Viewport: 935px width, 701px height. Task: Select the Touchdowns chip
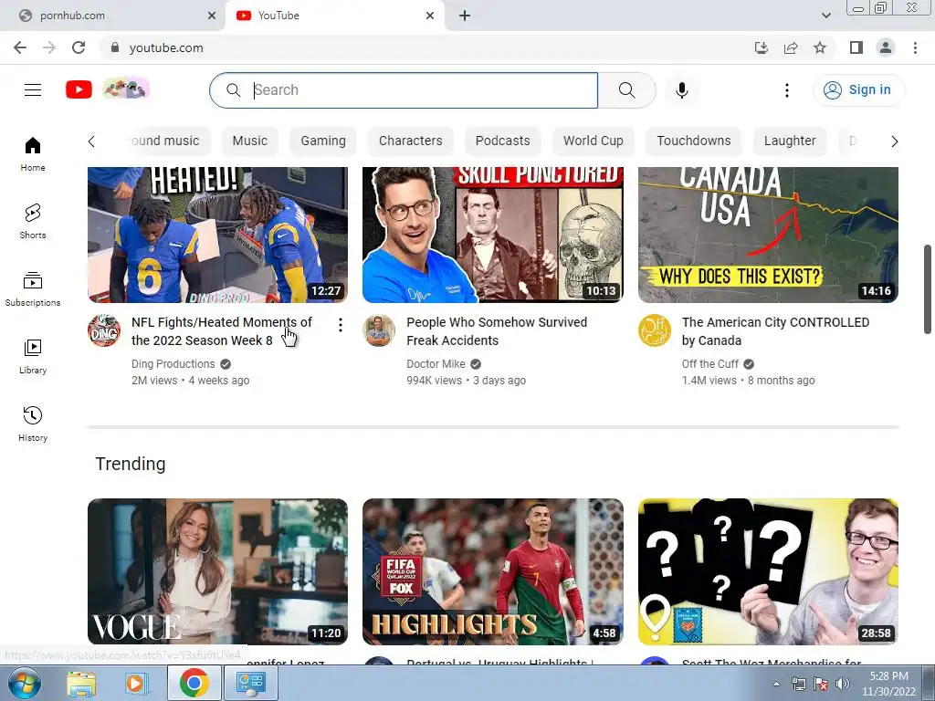(693, 141)
